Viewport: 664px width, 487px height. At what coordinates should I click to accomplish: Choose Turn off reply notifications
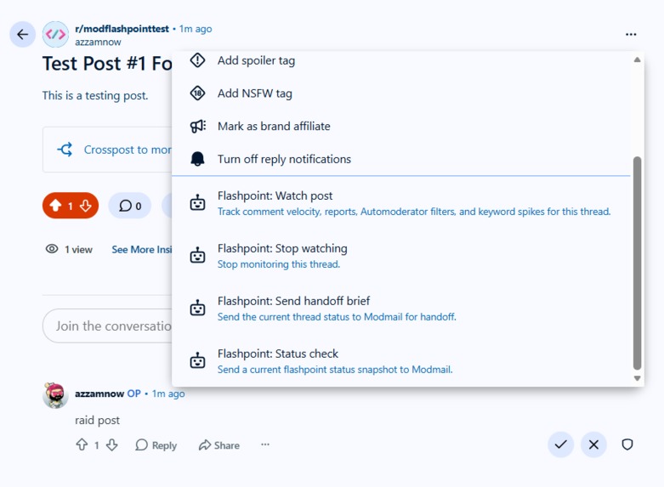coord(401,159)
